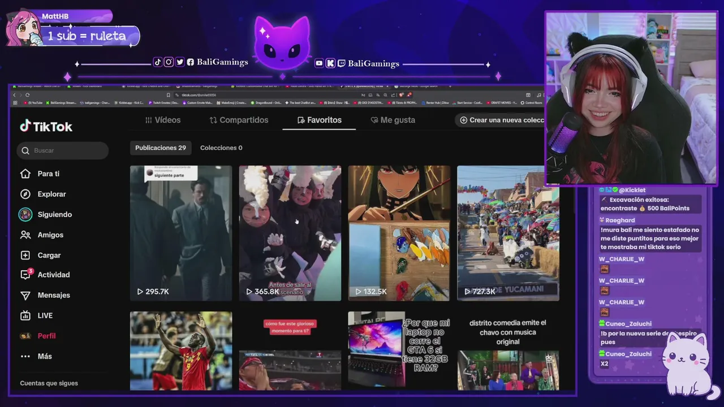724x407 pixels.
Task: Switch to the Compartidos tab
Action: point(239,120)
